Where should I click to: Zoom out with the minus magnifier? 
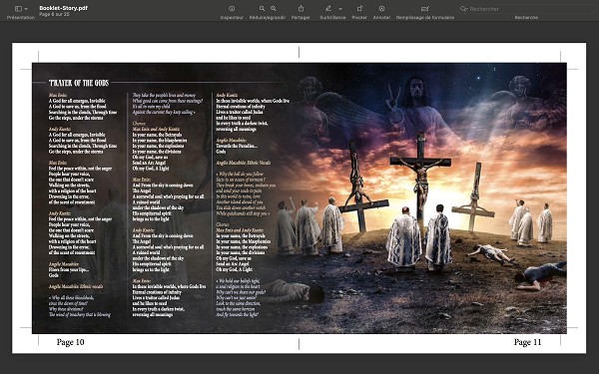tap(262, 8)
